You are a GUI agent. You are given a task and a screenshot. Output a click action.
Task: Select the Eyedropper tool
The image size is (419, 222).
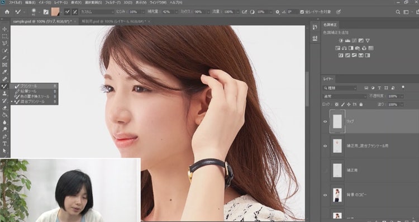tap(4, 72)
